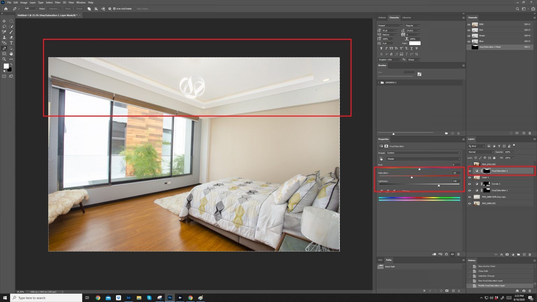Hide the Curves 1 adjustment layer
This screenshot has height=302, width=537.
(x=470, y=184)
